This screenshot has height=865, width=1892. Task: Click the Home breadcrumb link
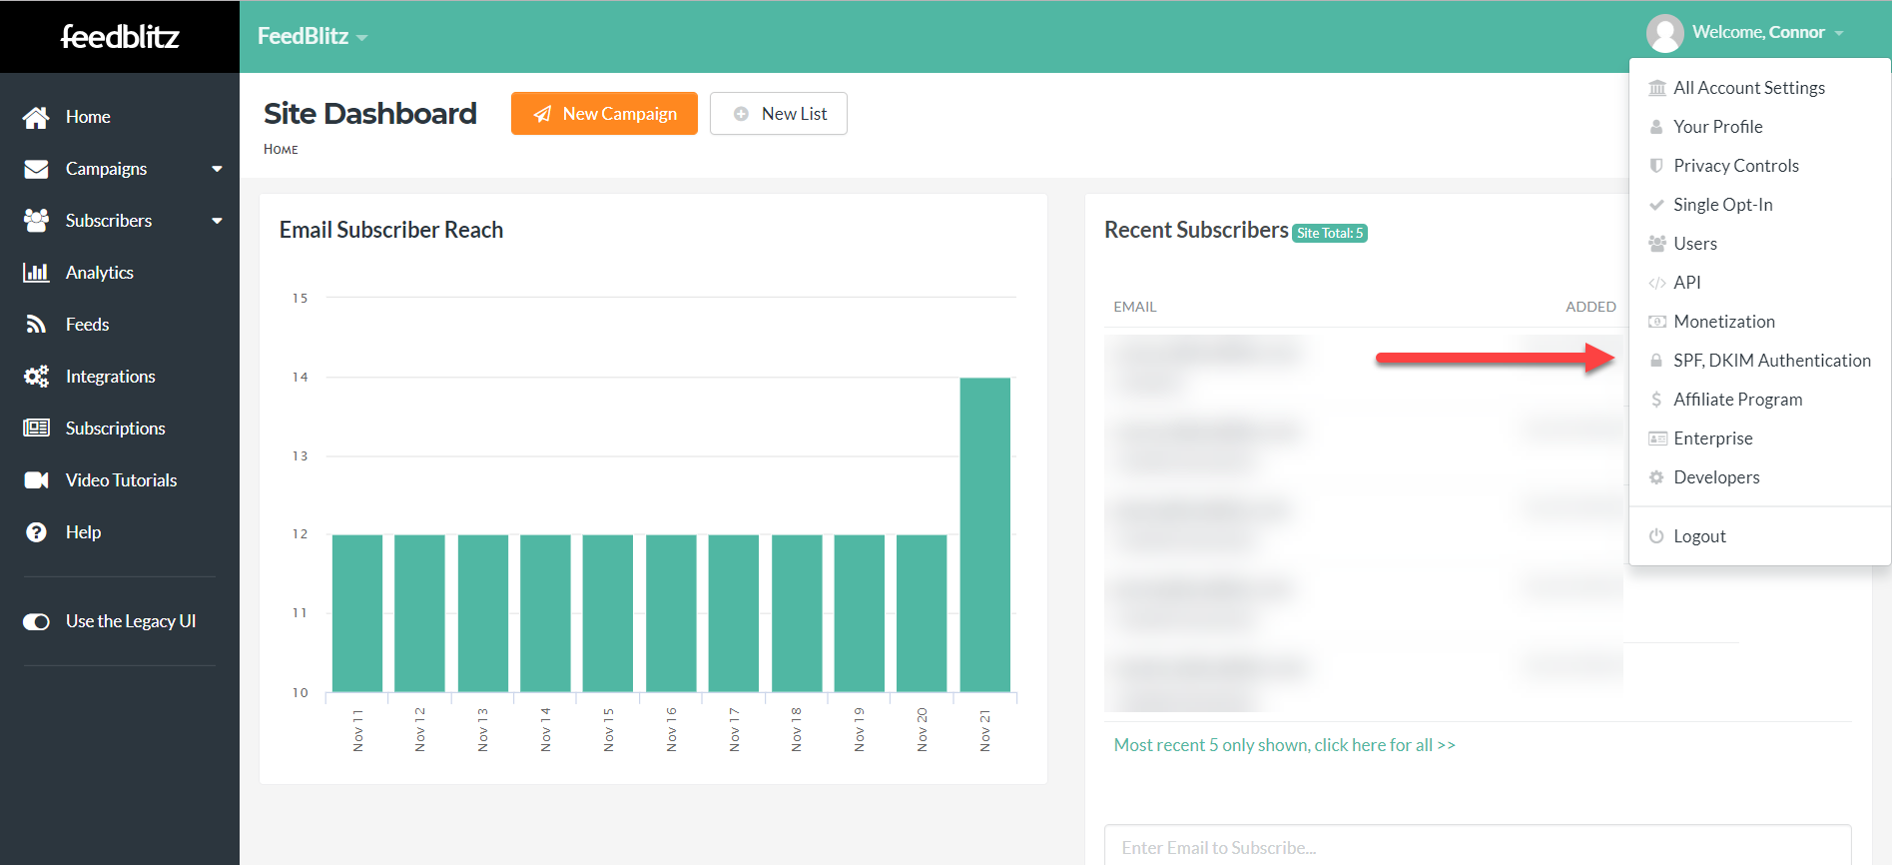coord(281,149)
